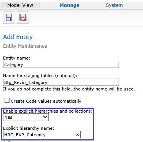This screenshot has height=142, width=143.
Task: Open the Manage menu
Action: [69, 5]
